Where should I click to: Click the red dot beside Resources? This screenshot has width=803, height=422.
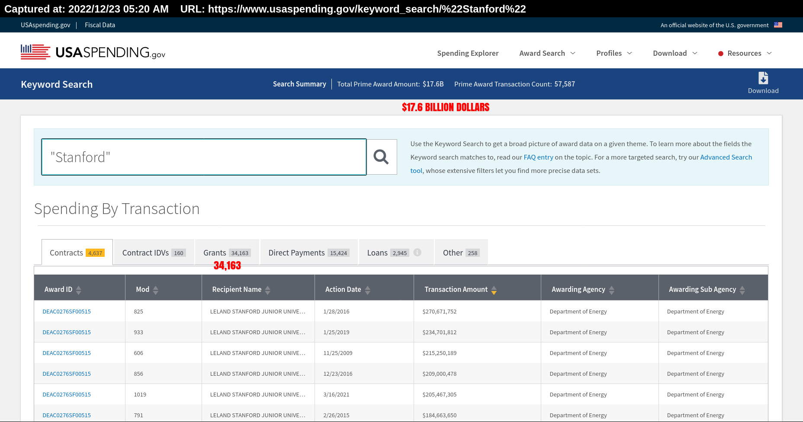pyautogui.click(x=721, y=54)
